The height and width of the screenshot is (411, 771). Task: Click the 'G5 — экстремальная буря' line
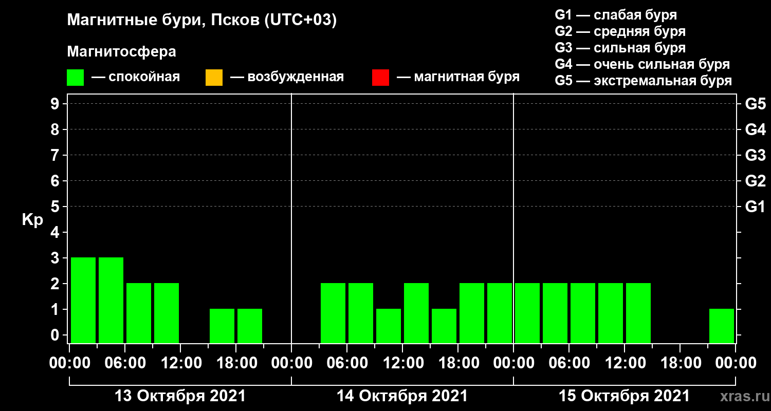(x=643, y=81)
